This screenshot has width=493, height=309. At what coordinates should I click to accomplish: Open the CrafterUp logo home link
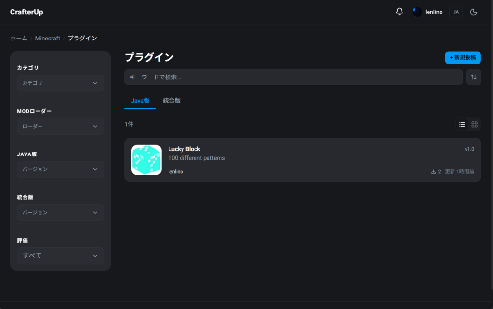(26, 12)
